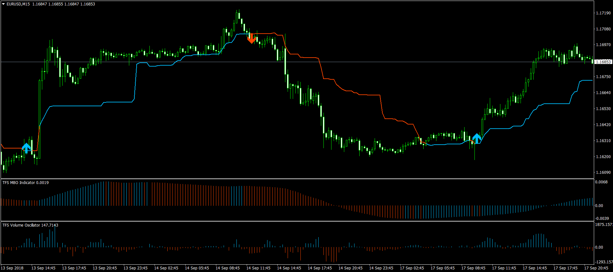Select the TFS MBO Indicator label
Viewport: 613px width, 272px height.
pos(26,183)
